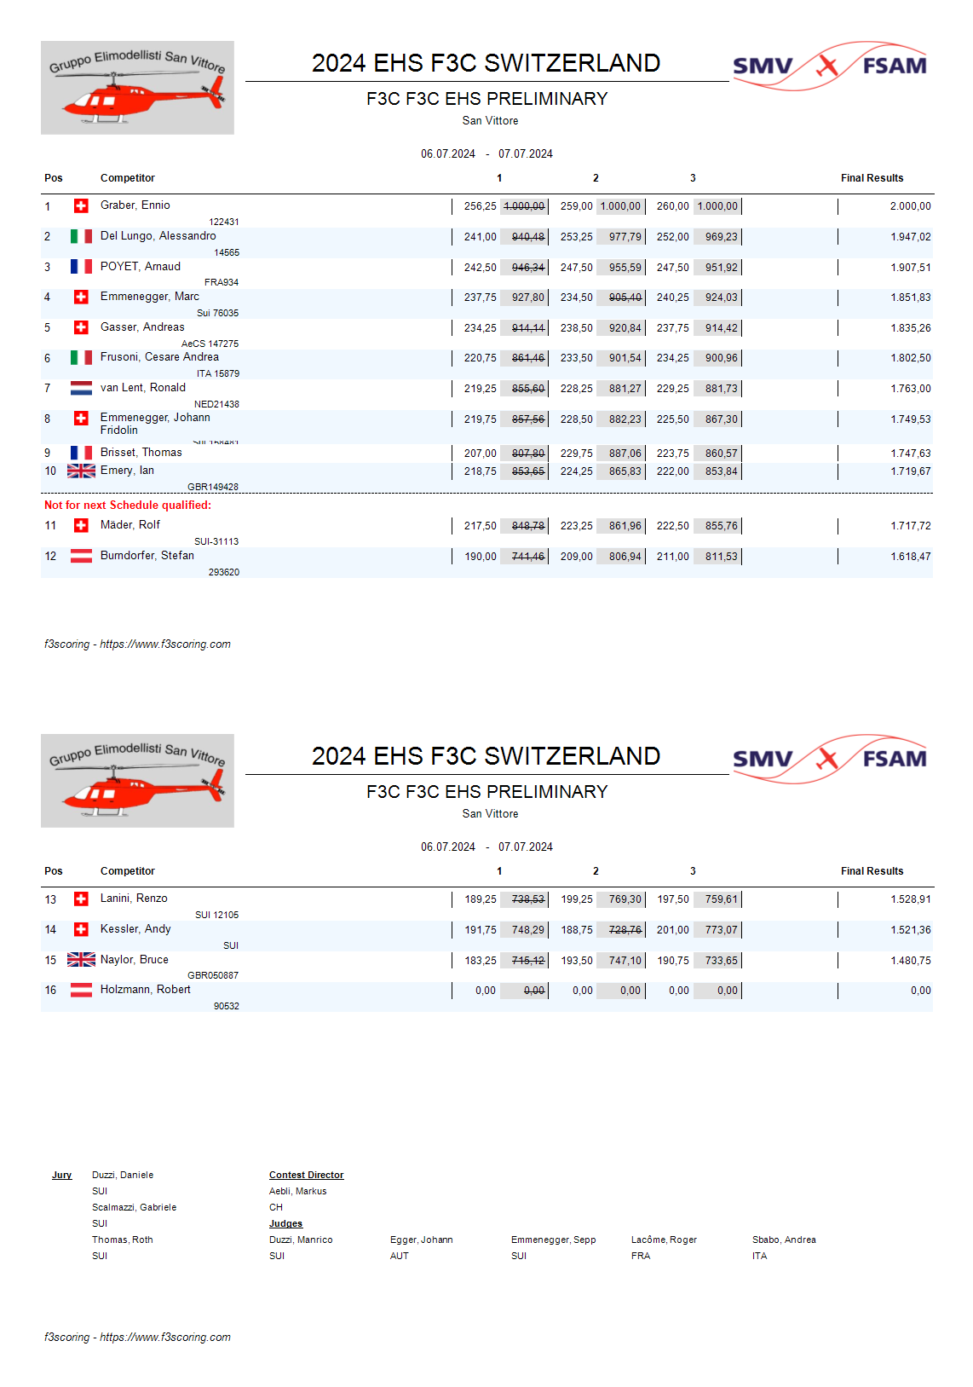Click the underlined Judges heading
This screenshot has height=1387, width=973.
click(x=285, y=1223)
